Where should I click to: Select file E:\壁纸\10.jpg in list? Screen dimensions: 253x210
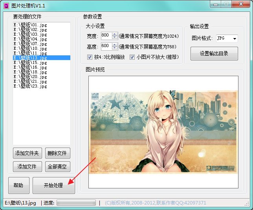[x=42, y=48]
